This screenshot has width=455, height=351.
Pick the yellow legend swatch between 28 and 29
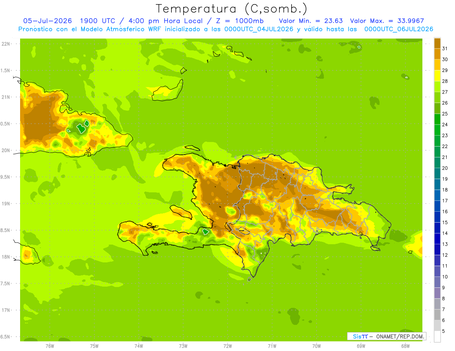point(437,76)
